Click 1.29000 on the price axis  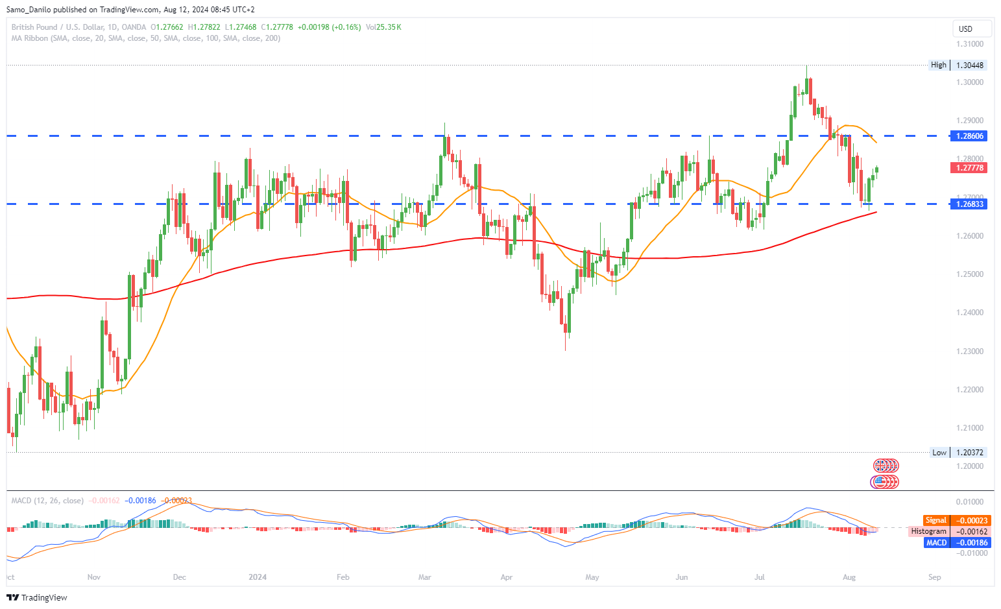pyautogui.click(x=970, y=121)
